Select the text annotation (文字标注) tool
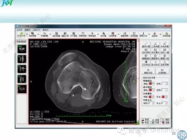Screen dimensions: 187x140 tap(146, 63)
